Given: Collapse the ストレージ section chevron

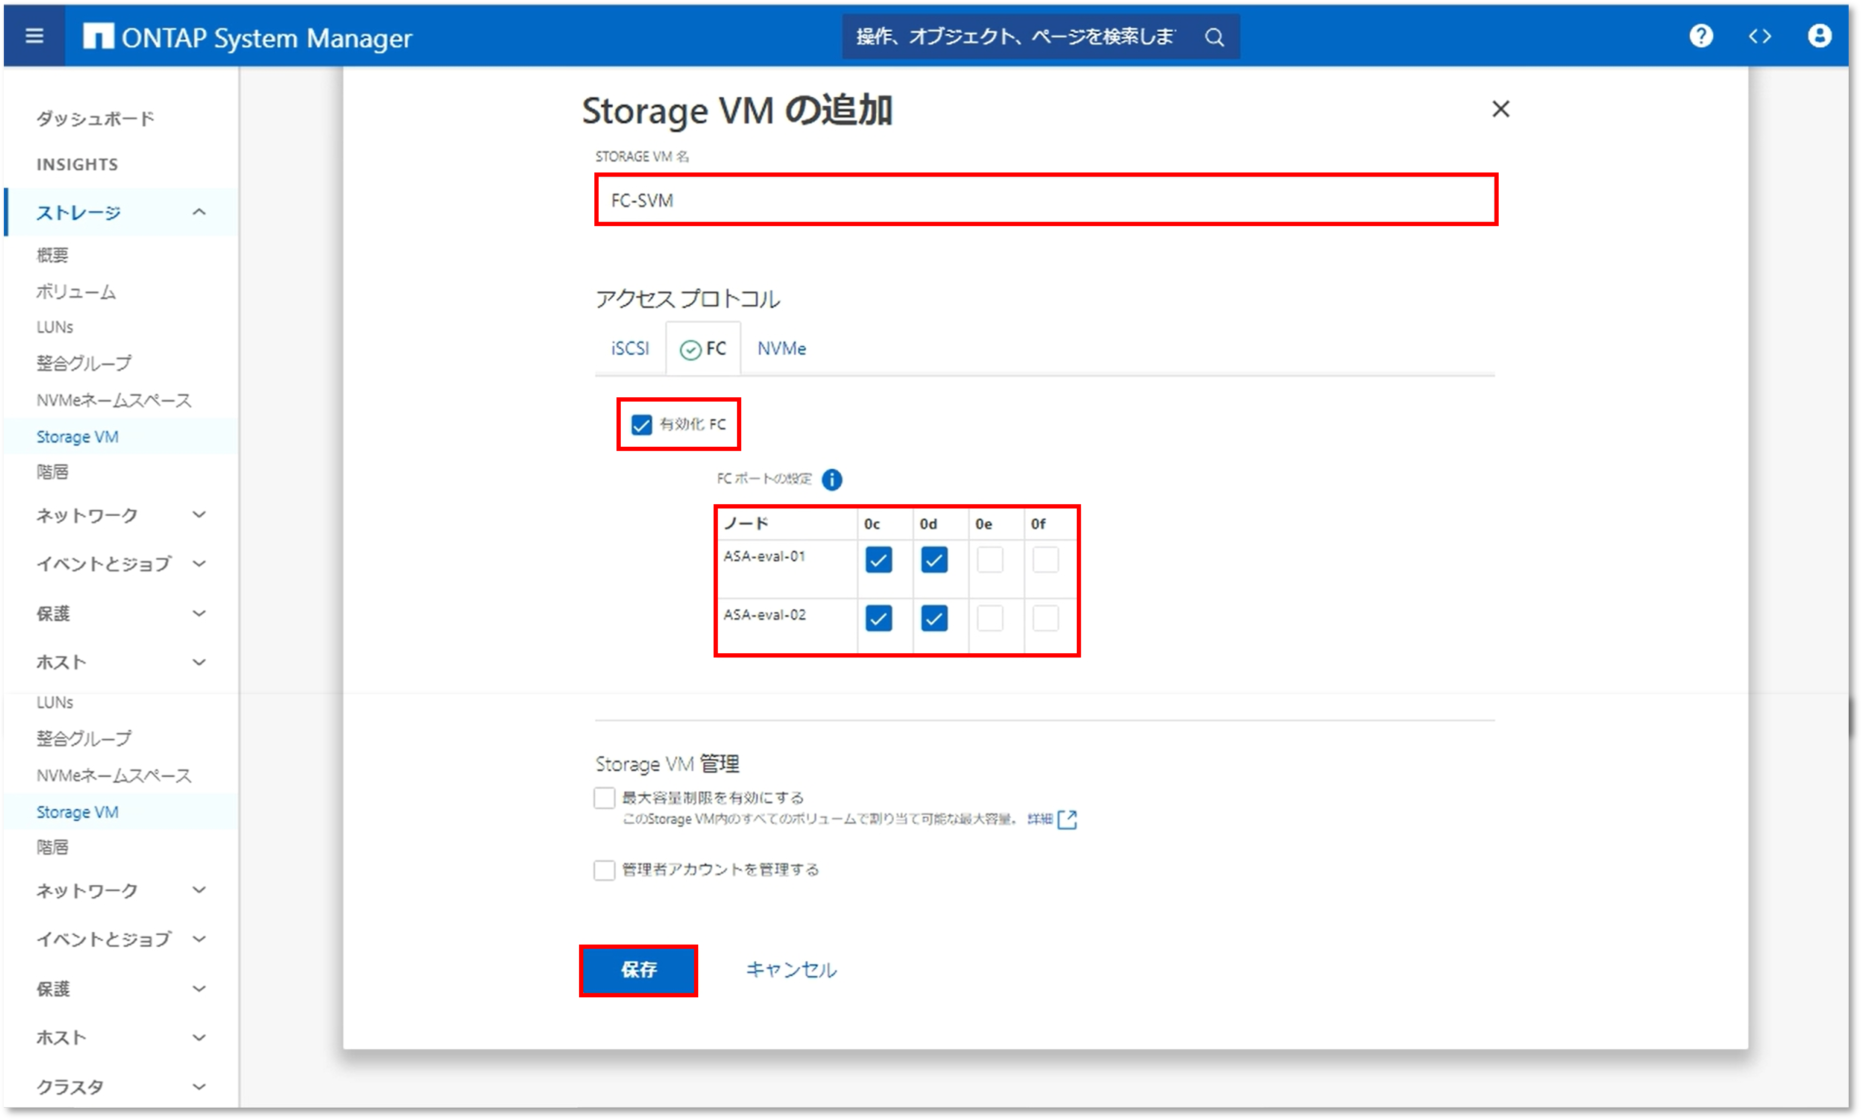Looking at the screenshot, I should 198,212.
